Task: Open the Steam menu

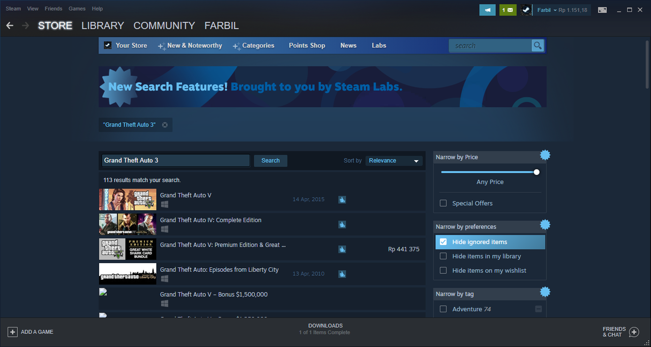Action: [x=13, y=9]
